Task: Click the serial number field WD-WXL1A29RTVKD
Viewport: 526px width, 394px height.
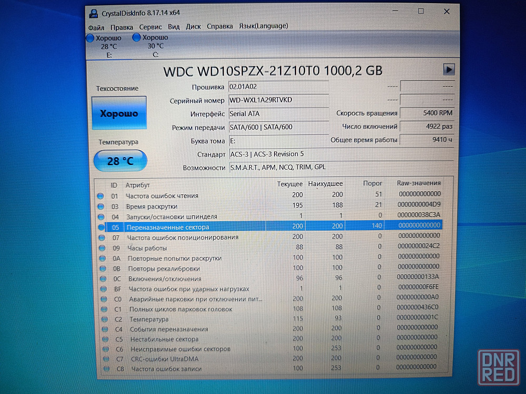Action: pyautogui.click(x=278, y=100)
